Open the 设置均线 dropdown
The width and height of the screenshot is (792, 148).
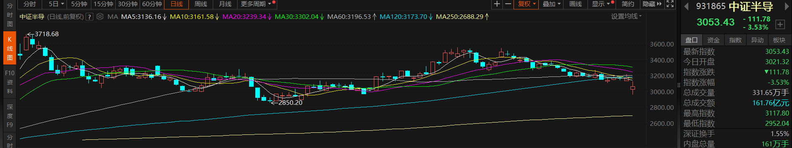tap(626, 16)
